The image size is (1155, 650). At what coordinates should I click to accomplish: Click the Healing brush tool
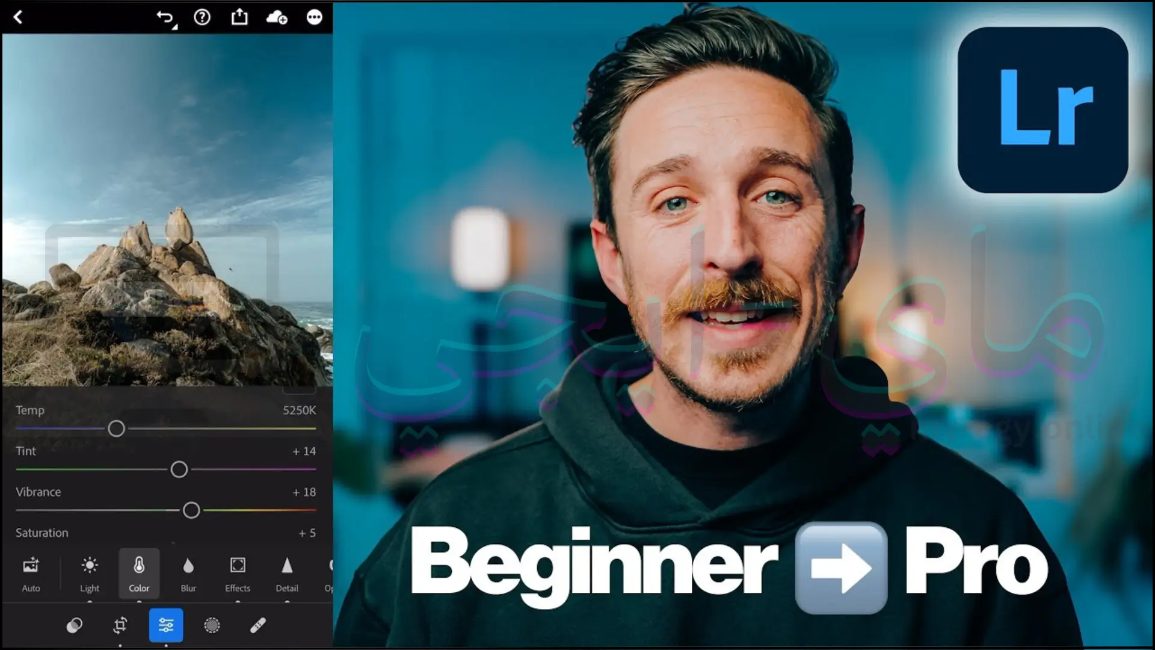coord(257,626)
